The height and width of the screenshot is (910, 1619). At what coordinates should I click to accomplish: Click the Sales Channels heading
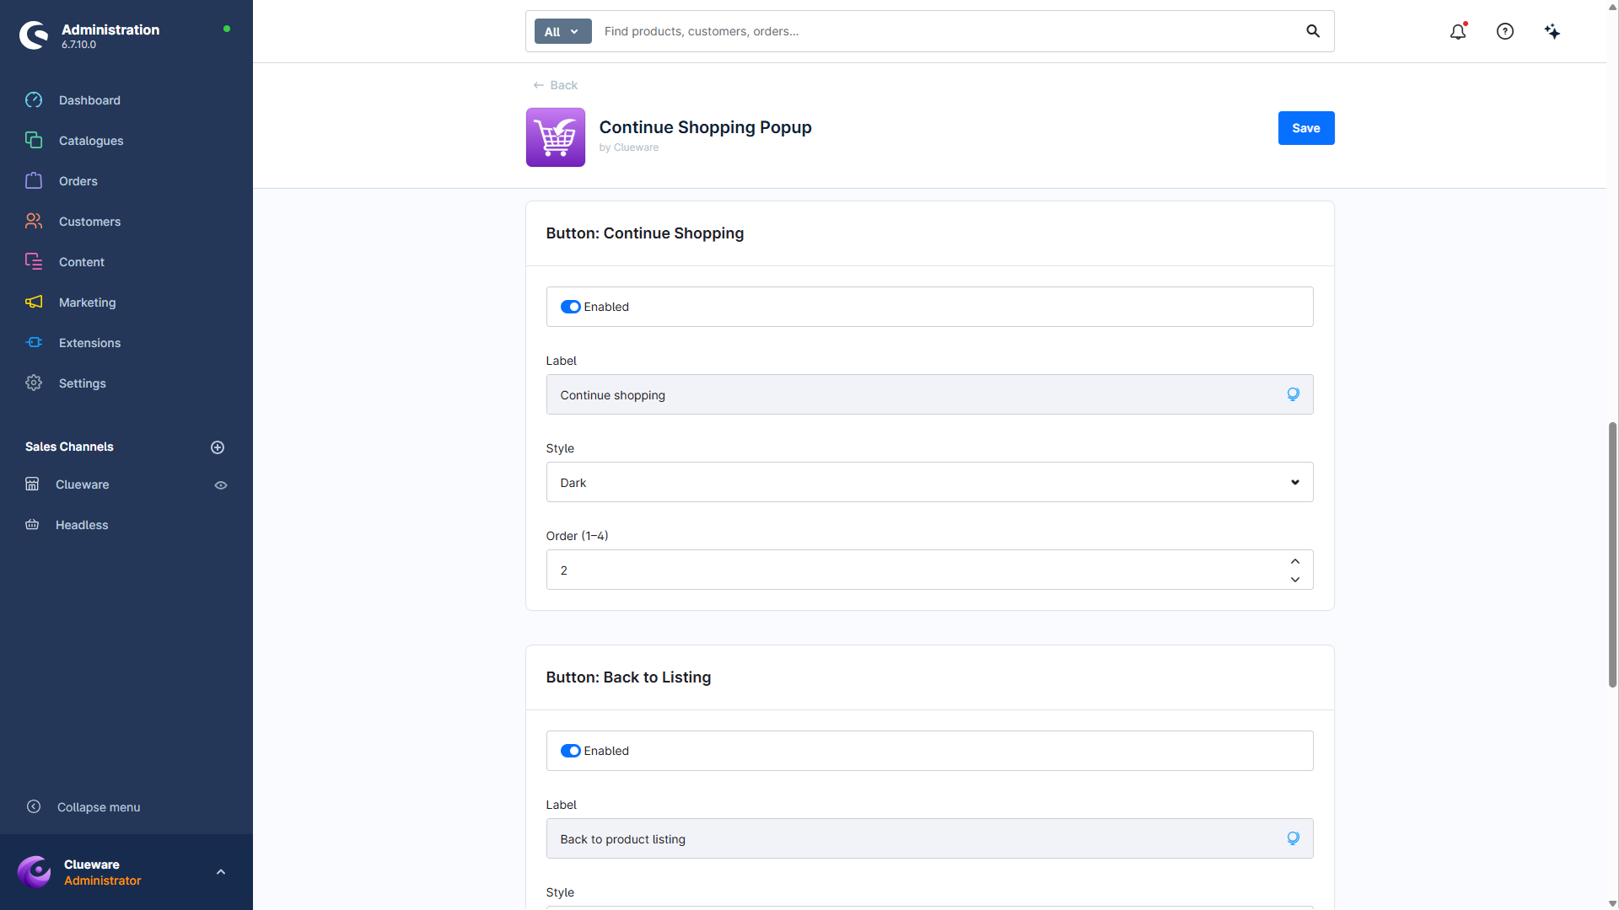click(69, 447)
